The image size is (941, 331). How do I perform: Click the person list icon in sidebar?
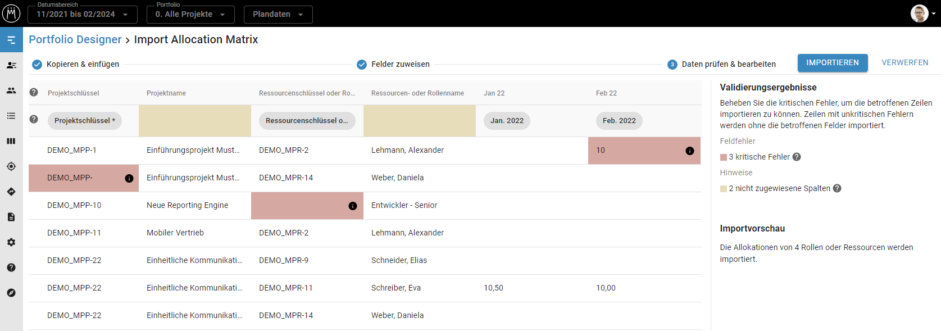pyautogui.click(x=11, y=65)
